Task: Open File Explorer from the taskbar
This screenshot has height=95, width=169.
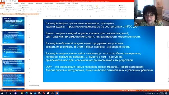Action: (22, 93)
